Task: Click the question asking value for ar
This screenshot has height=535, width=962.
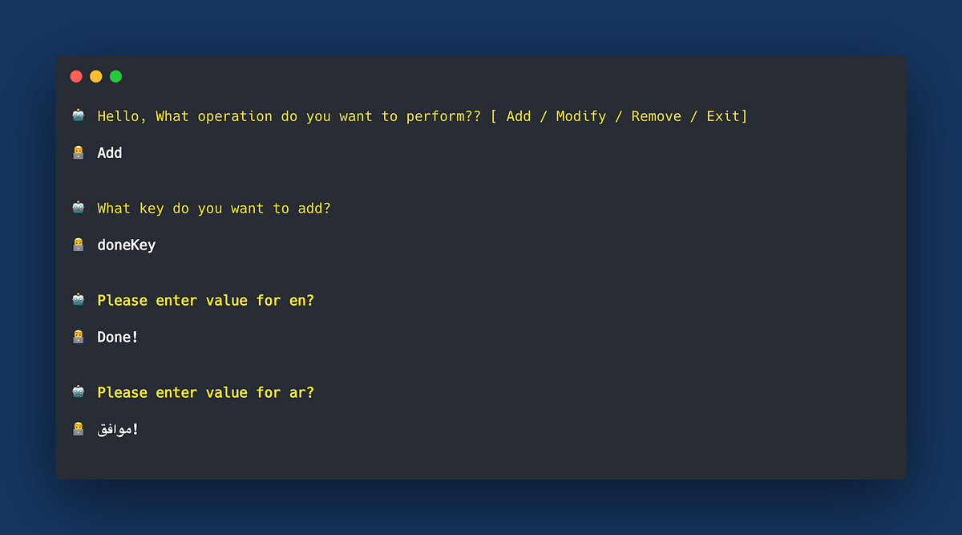Action: tap(204, 391)
